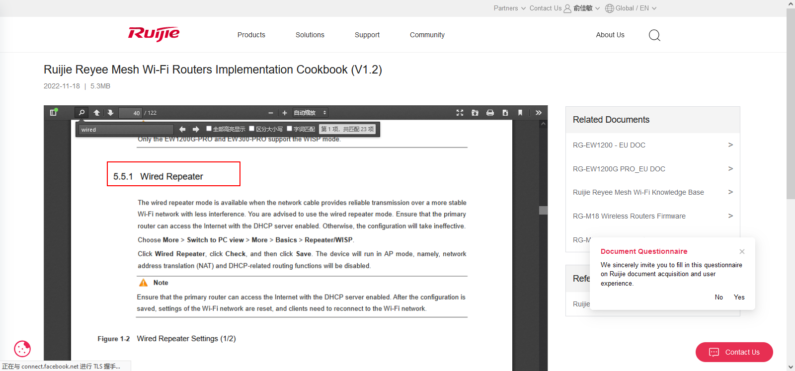The height and width of the screenshot is (371, 795).
Task: Click the red Contact Us button
Action: coord(734,352)
